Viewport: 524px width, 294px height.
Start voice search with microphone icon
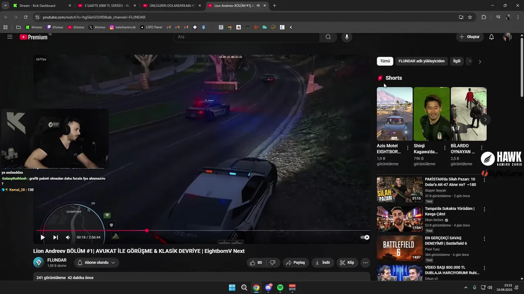[x=347, y=37]
